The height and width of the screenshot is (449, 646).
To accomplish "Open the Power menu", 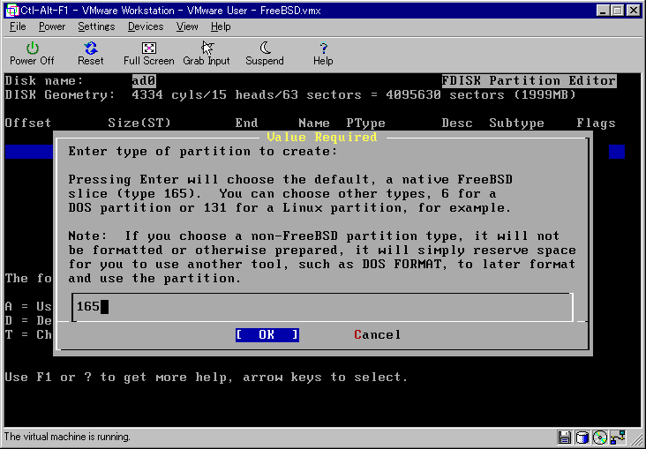I will coord(52,26).
